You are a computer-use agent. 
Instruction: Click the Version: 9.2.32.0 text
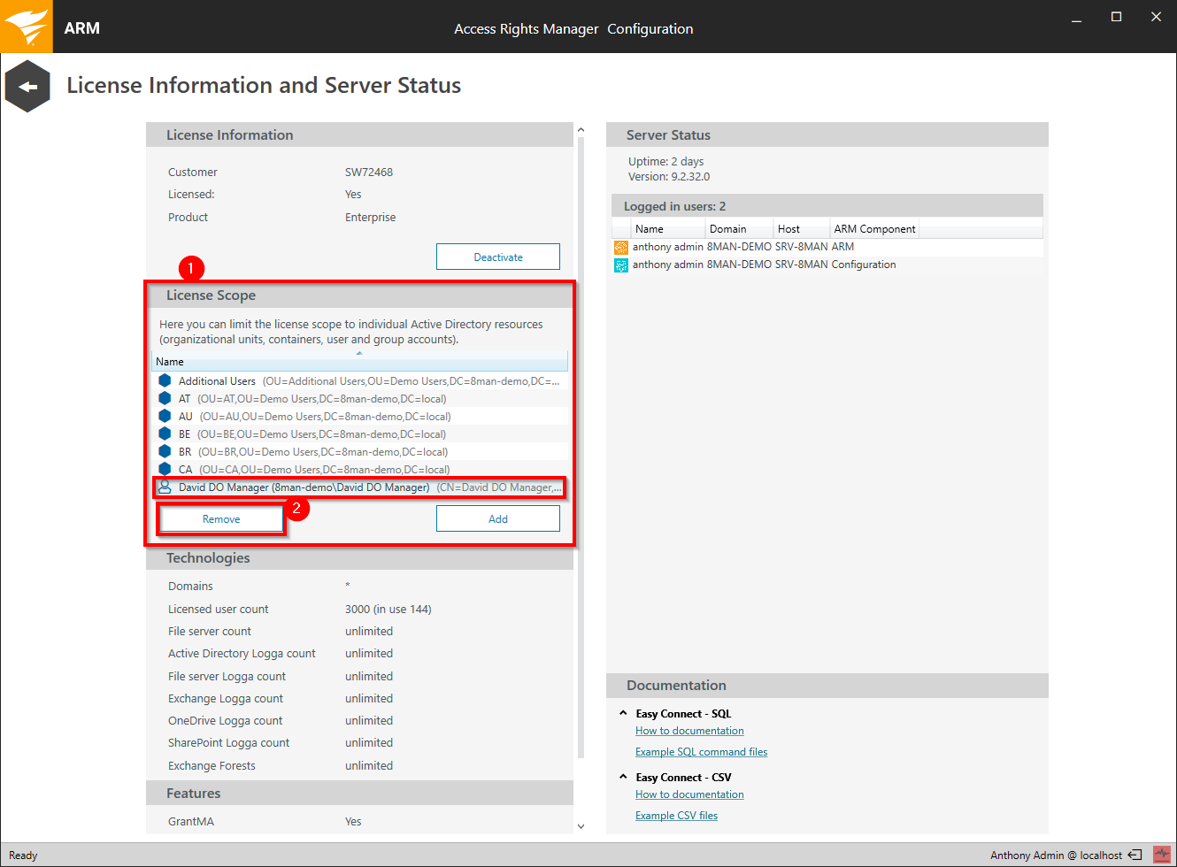tap(669, 176)
